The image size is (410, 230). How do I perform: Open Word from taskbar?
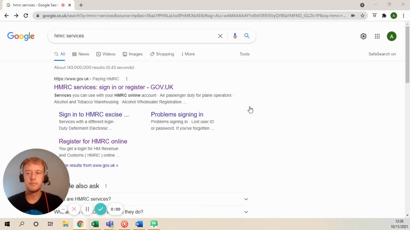139,224
